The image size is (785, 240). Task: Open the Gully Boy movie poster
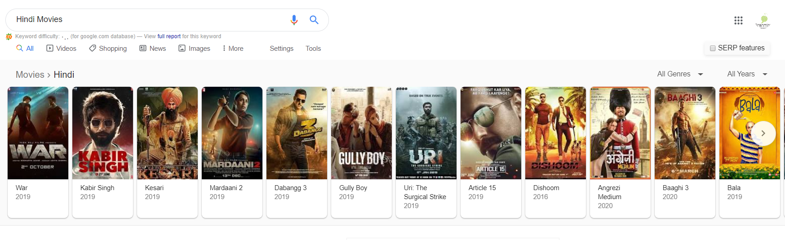362,133
